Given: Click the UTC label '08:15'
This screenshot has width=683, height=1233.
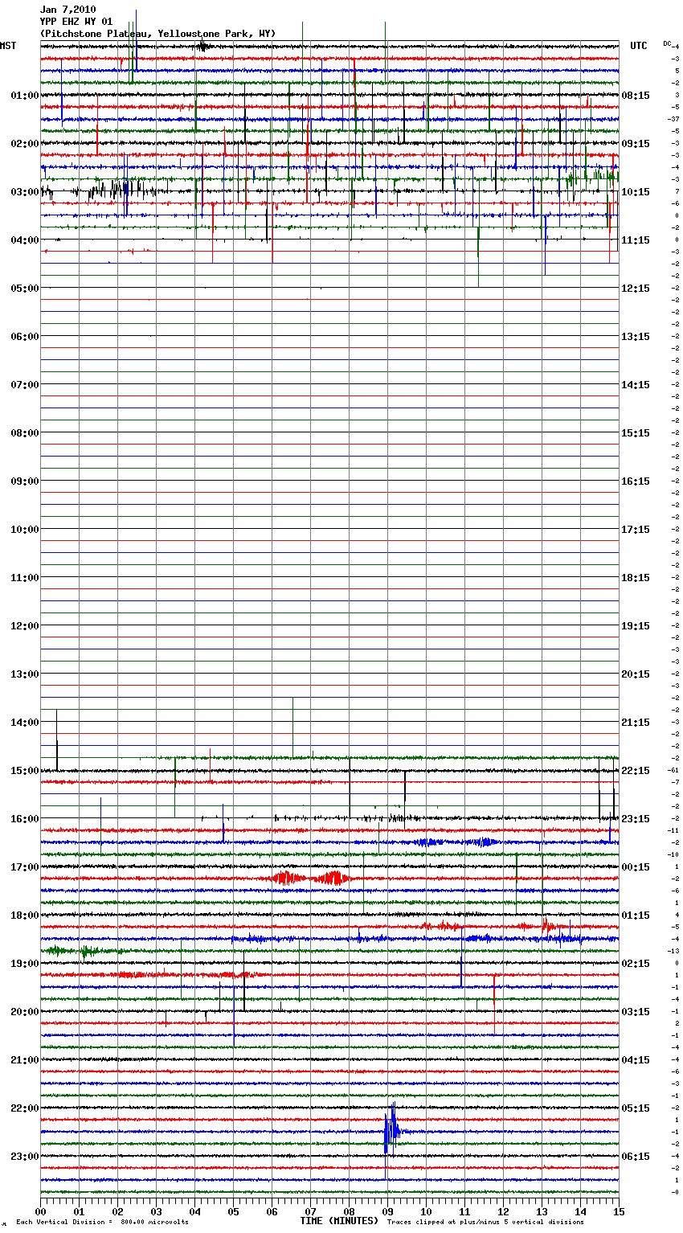Looking at the screenshot, I should click(636, 96).
